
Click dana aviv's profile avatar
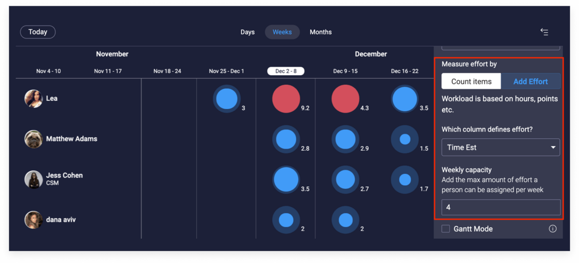(x=33, y=220)
